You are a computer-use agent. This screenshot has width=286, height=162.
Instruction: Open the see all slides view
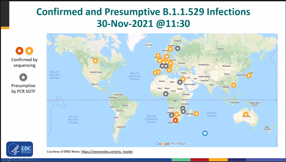(21, 159)
